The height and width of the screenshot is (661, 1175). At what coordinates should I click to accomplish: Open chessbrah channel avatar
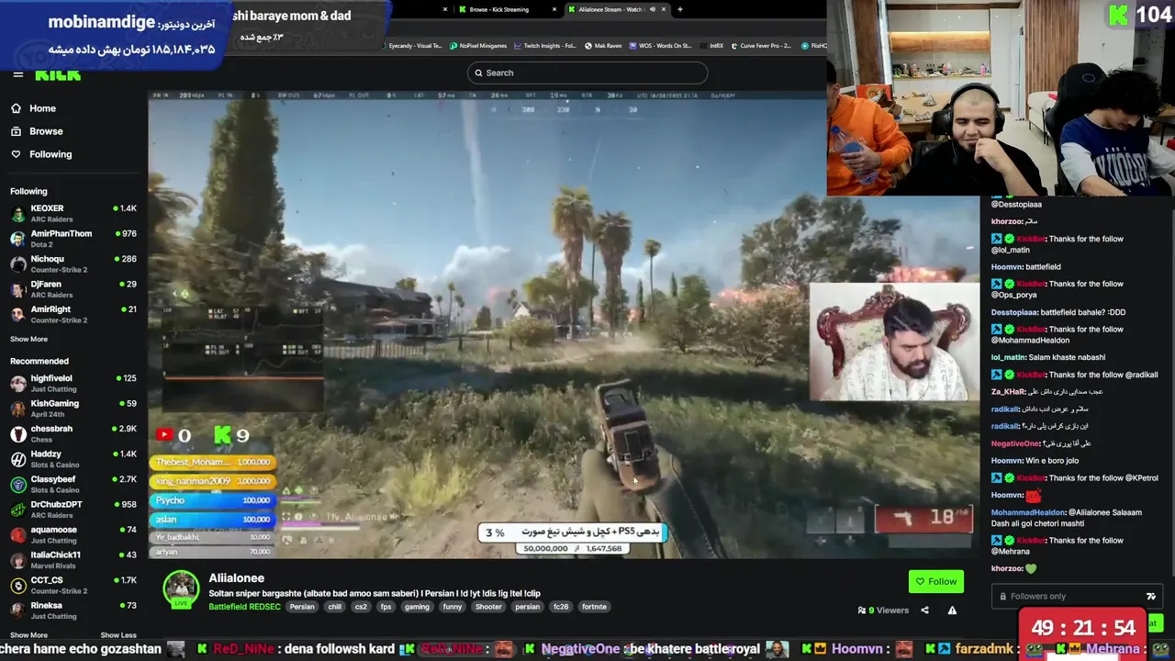(18, 434)
